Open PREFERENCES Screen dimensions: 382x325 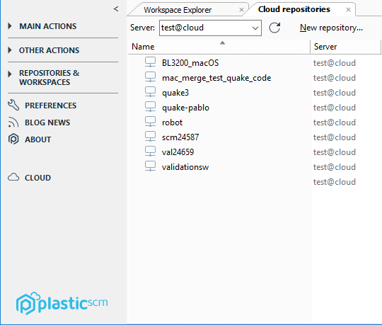(x=51, y=106)
